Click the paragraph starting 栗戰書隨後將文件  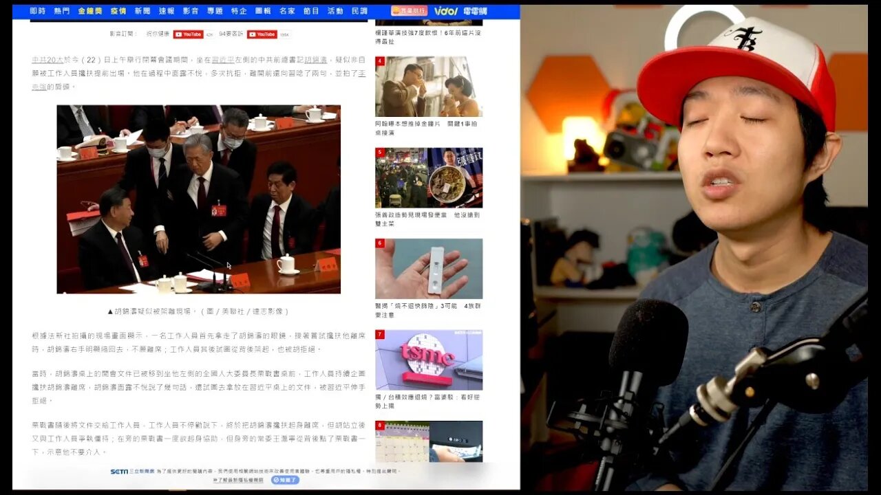[199, 439]
